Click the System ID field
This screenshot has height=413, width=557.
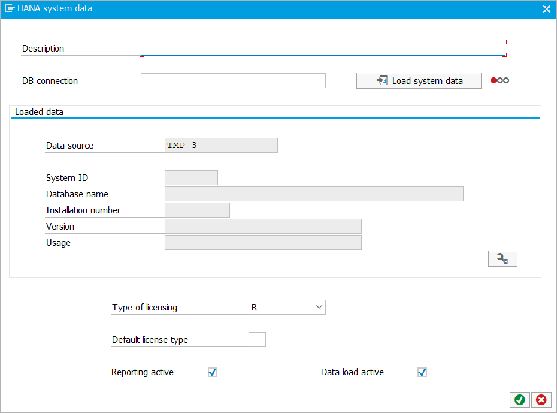coord(191,177)
